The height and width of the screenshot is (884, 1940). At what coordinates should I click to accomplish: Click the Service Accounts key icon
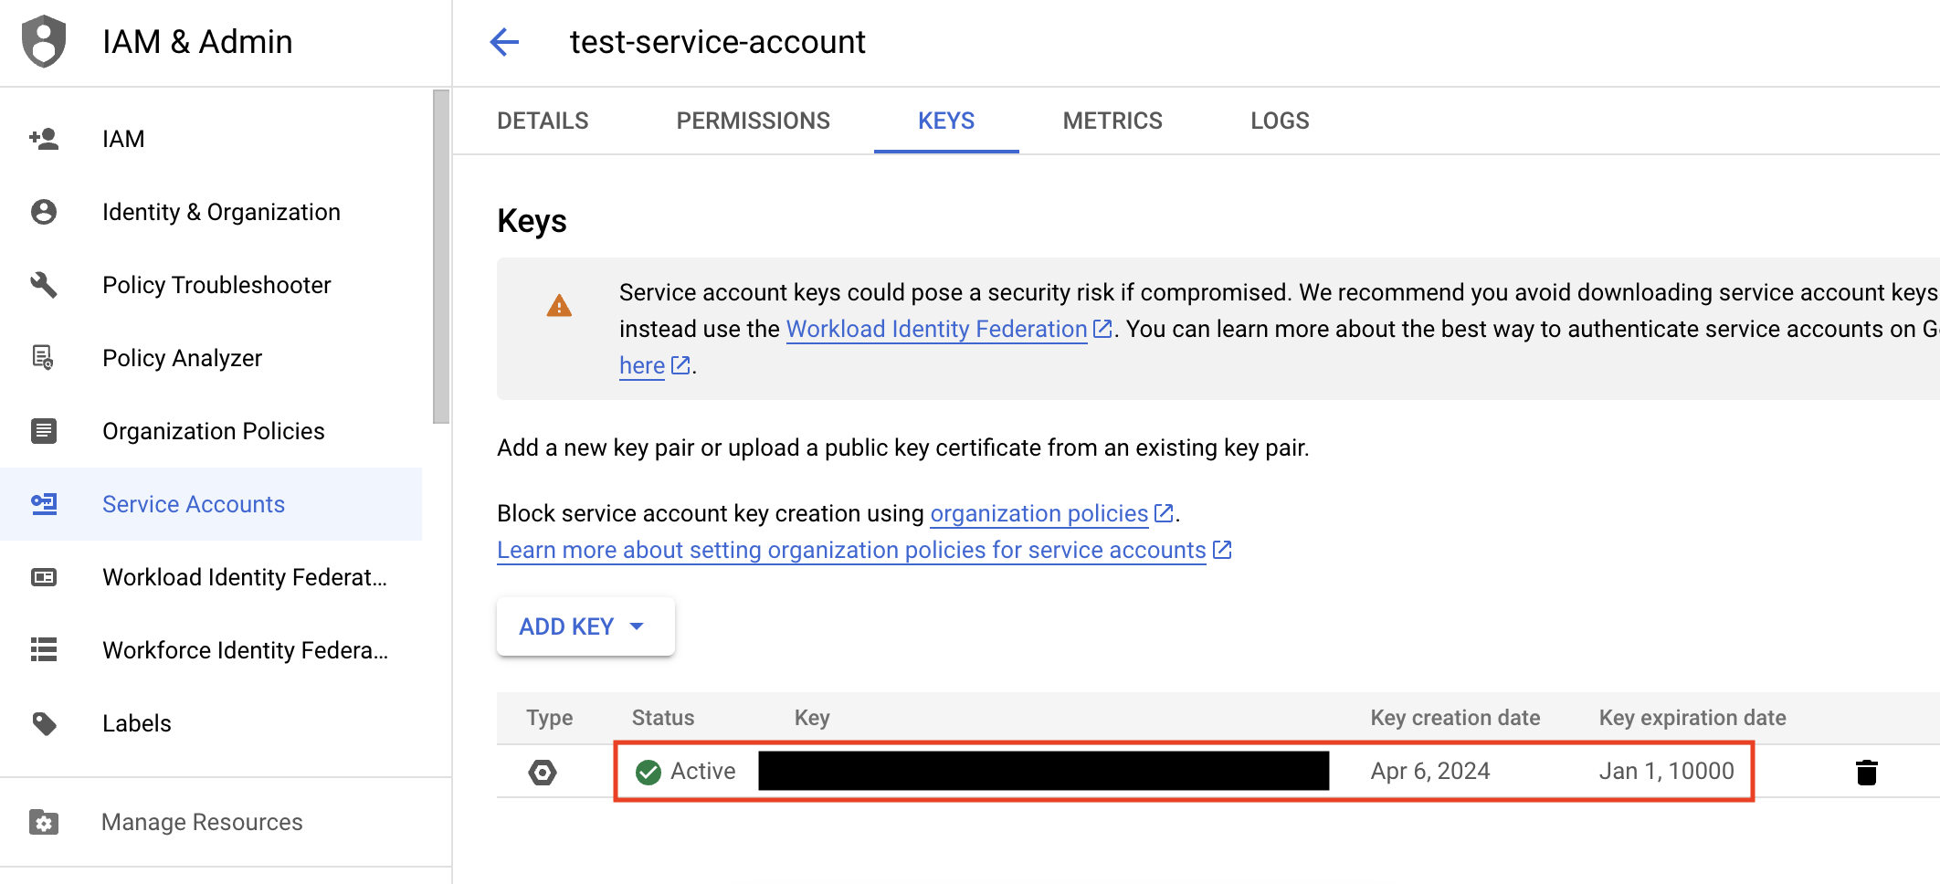coord(44,504)
